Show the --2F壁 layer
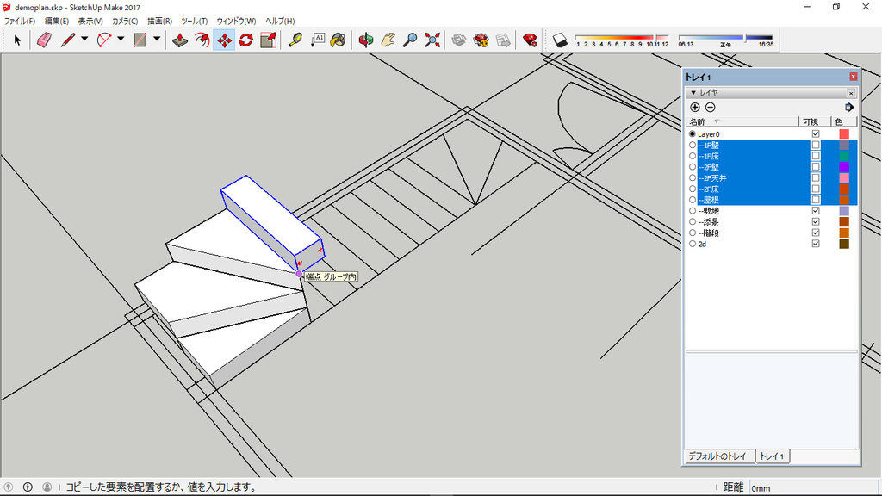Viewport: 882px width, 496px height. point(816,167)
